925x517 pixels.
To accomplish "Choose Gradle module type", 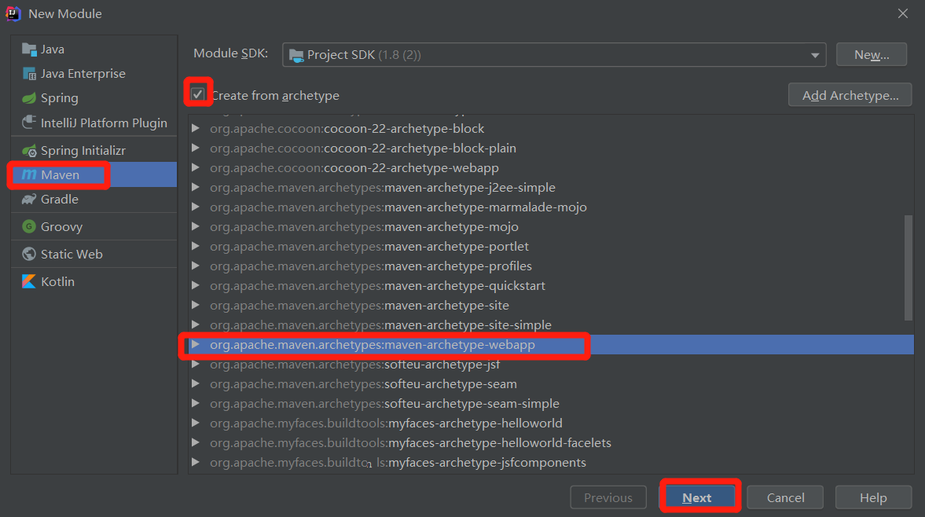I will click(x=94, y=200).
